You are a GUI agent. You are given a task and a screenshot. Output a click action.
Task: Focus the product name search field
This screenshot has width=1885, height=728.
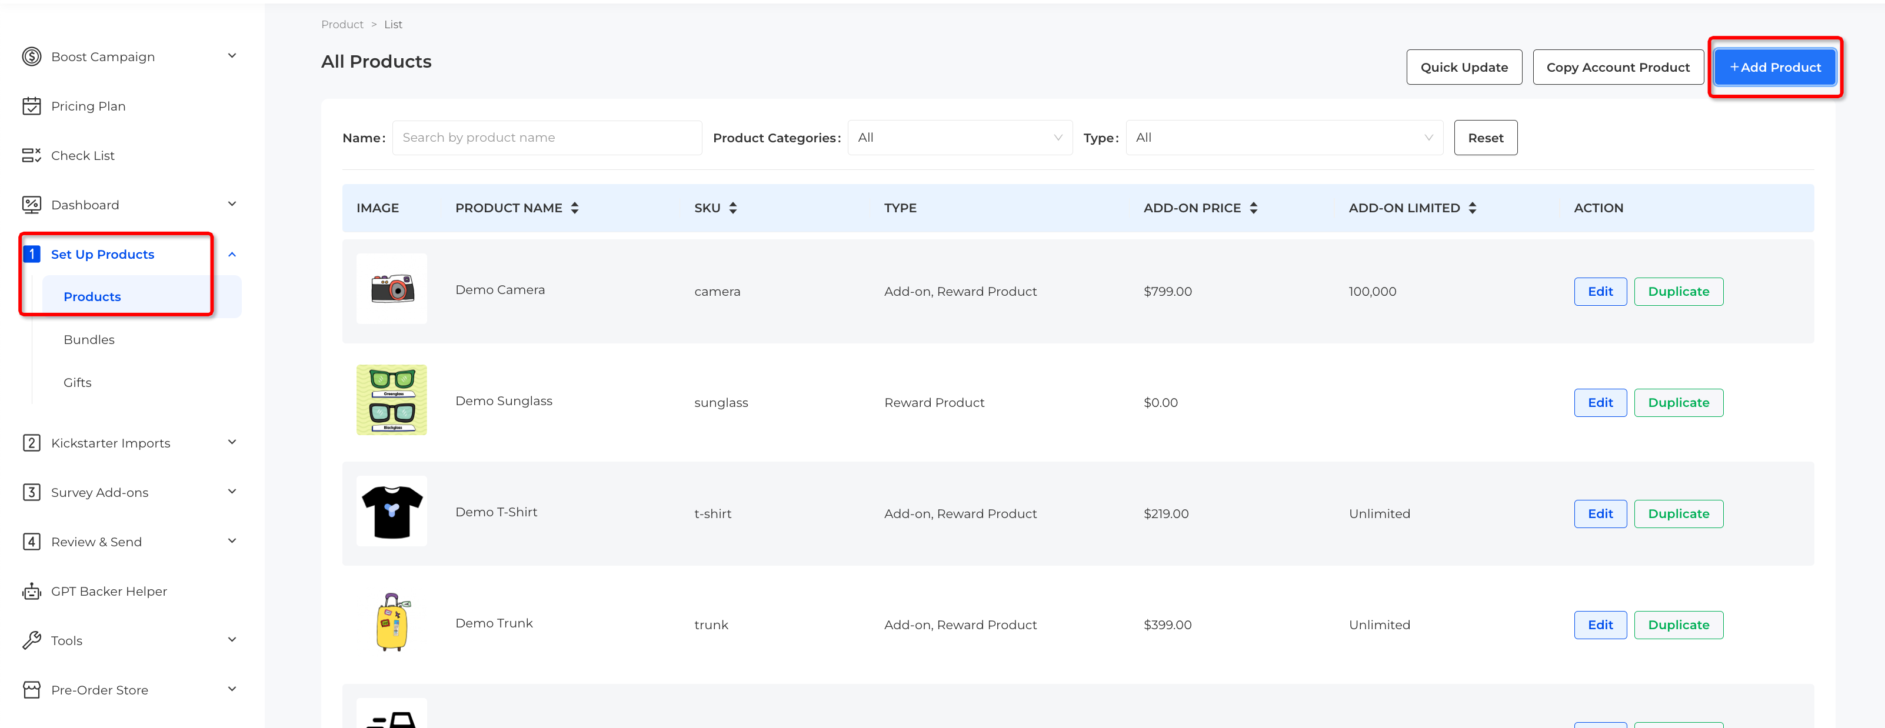pos(547,138)
